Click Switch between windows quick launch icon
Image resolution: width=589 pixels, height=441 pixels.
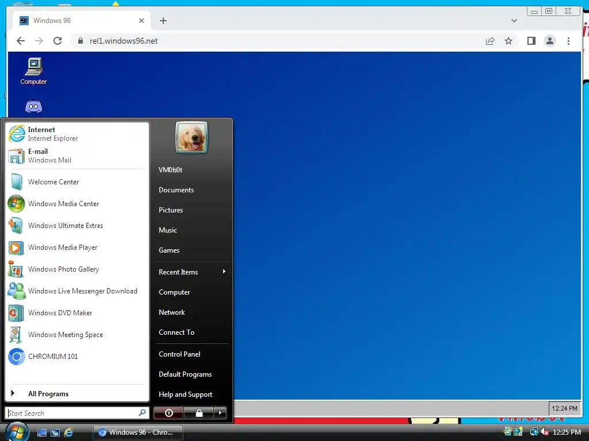click(55, 432)
